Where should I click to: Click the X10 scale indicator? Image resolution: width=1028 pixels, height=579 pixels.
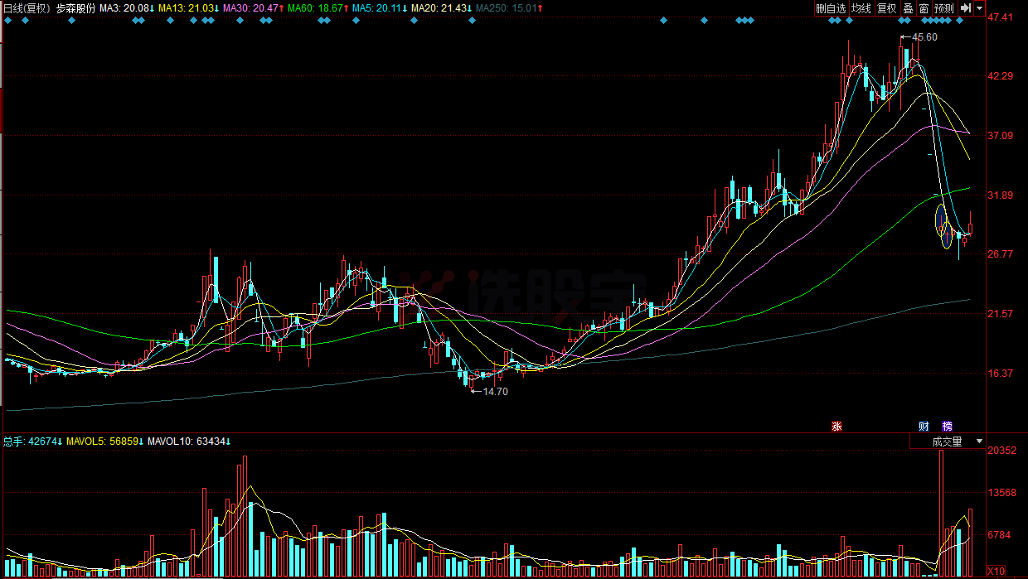(994, 571)
